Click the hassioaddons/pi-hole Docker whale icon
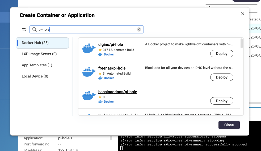This screenshot has width=261, height=151. pyautogui.click(x=89, y=96)
